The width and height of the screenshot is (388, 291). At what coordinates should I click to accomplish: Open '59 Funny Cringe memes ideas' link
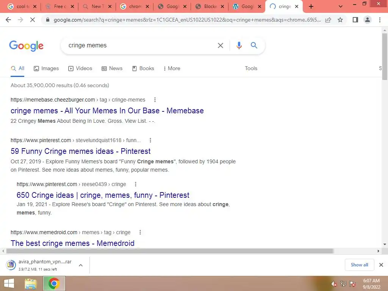tap(80, 151)
